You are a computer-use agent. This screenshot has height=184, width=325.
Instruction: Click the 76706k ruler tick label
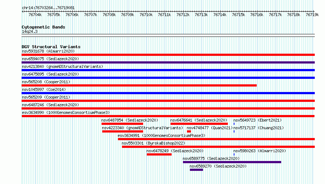point(72,15)
